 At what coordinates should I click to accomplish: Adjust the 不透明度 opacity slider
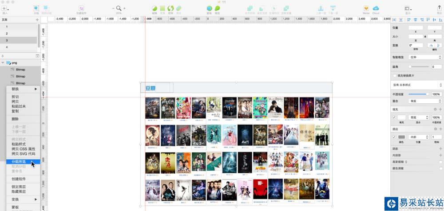click(x=419, y=94)
